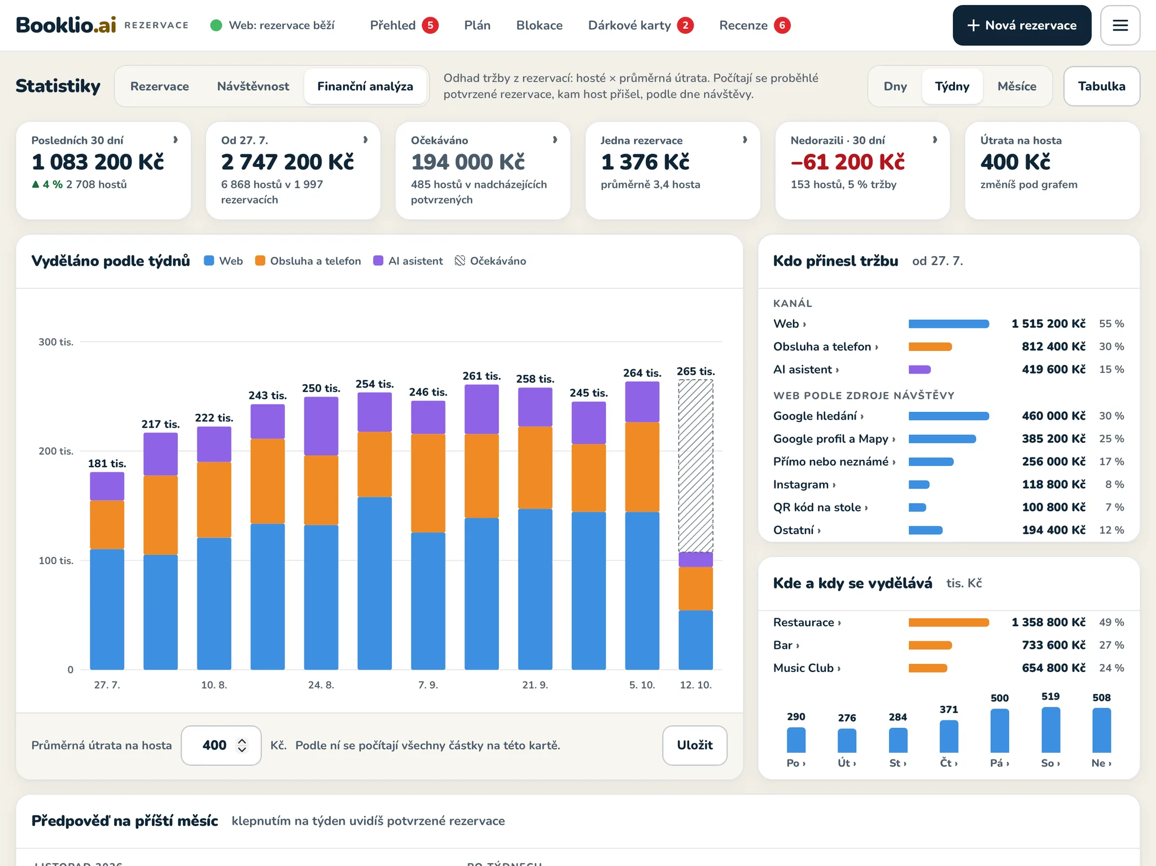Go to Blokace in top navigation
1156x866 pixels.
click(540, 25)
